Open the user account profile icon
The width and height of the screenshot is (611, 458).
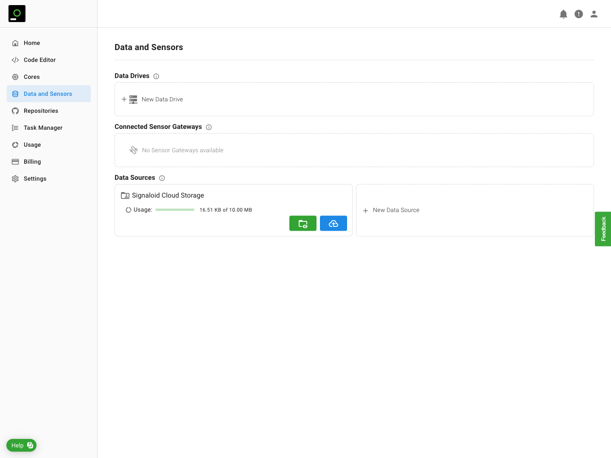coord(594,14)
